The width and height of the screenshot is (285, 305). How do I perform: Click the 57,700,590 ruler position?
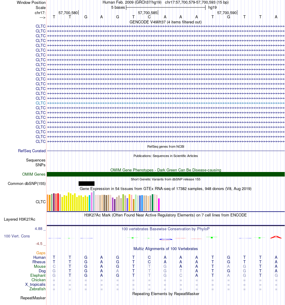(x=227, y=13)
